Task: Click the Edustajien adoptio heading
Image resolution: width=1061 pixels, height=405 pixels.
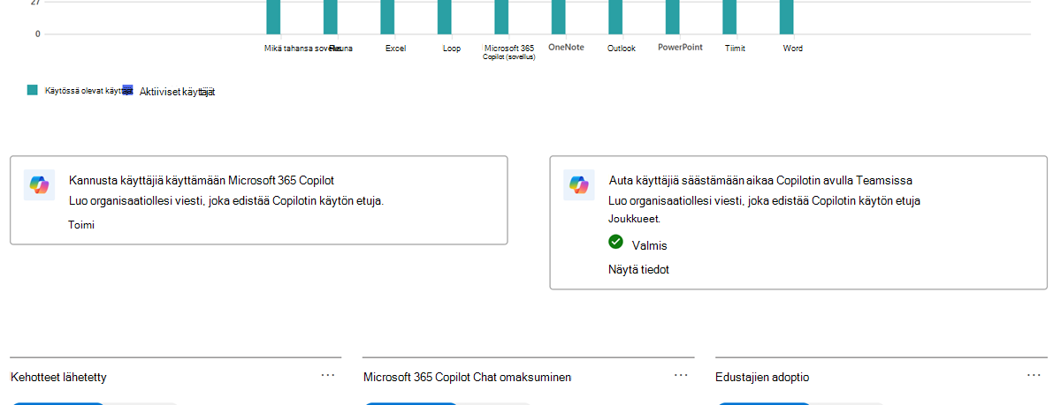Action: point(762,377)
